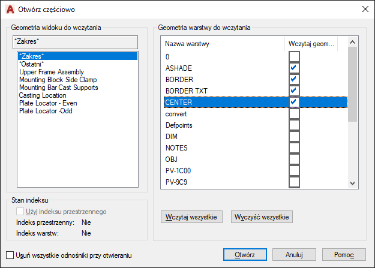Pick the Casting Location view
This screenshot has height=268, width=375.
coord(42,95)
